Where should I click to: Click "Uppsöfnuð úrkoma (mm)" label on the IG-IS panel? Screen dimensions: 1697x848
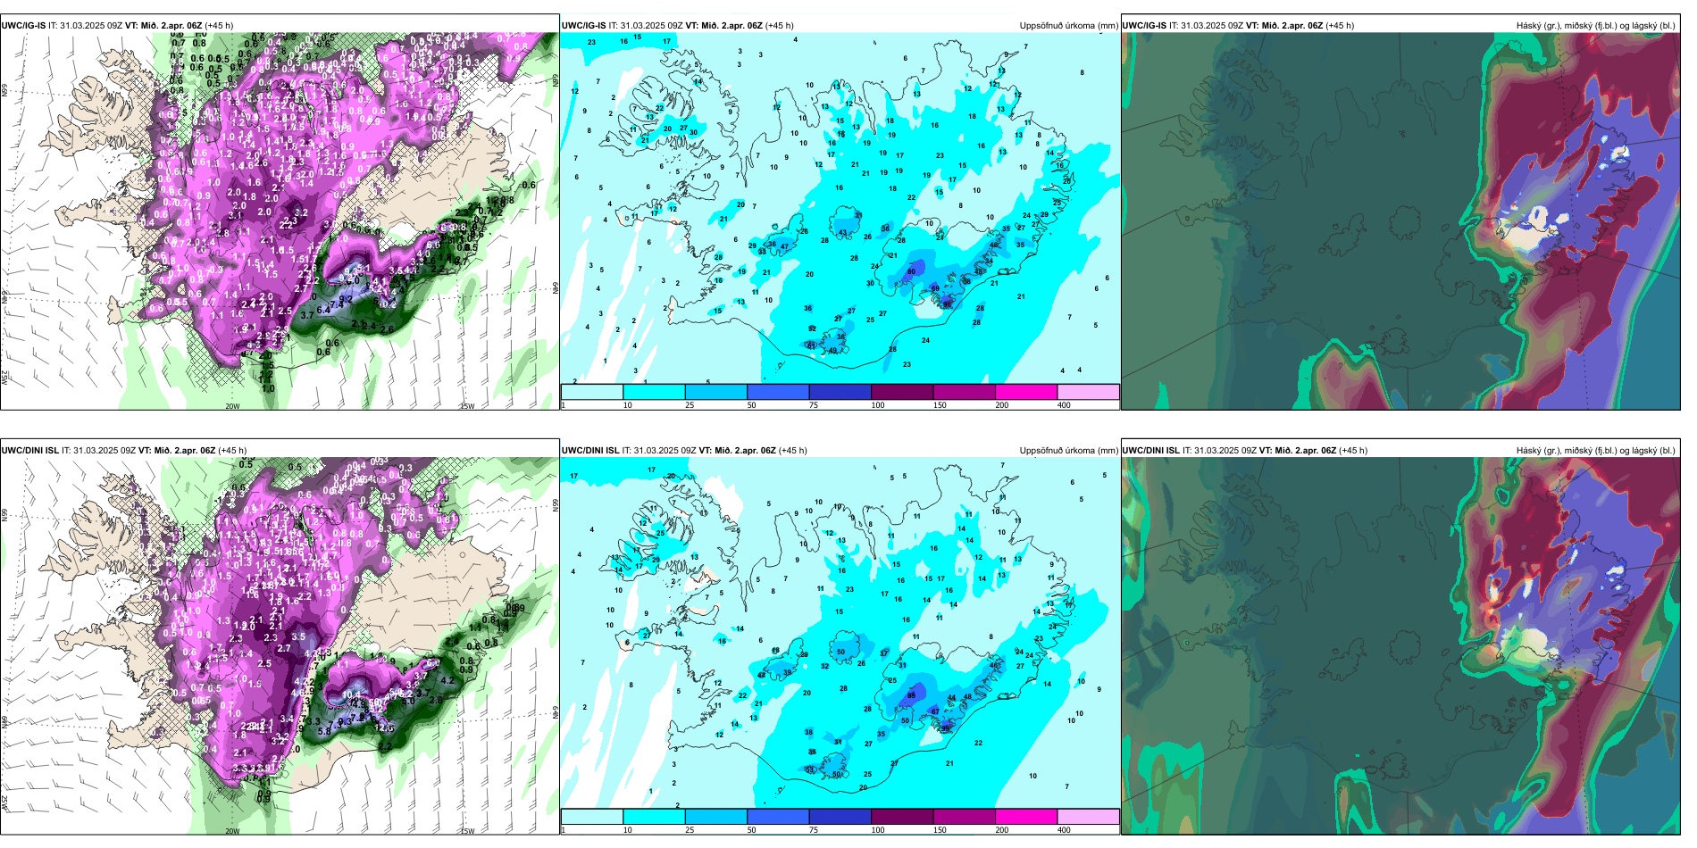tap(1068, 26)
